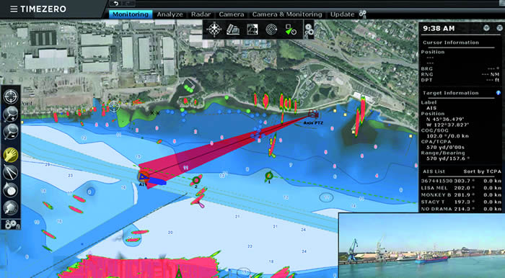This screenshot has width=505, height=278.
Task: Toggle the pencil and layers chart icon
Action: [x=233, y=30]
